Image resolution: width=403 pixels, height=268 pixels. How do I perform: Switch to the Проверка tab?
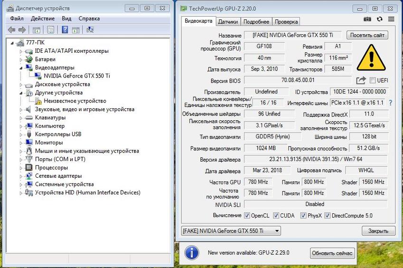point(286,22)
